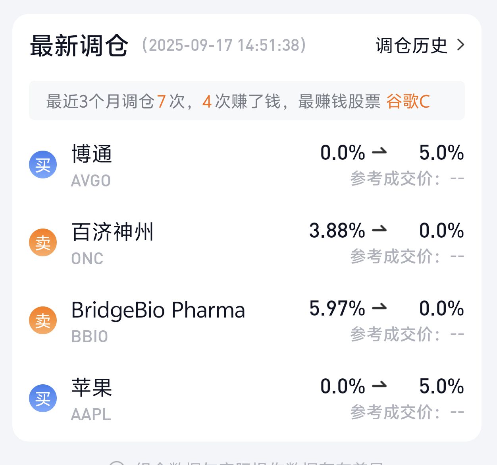This screenshot has height=465, width=497.
Task: Click the blue buy icon beside 博通
Action: click(x=43, y=165)
